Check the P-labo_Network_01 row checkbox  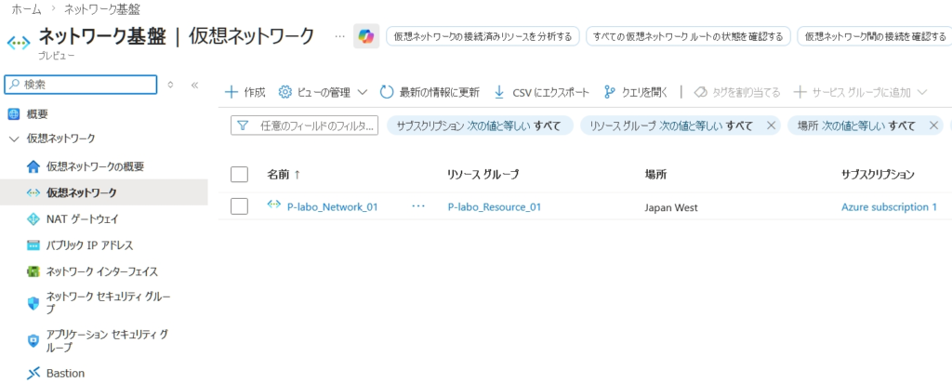(x=239, y=206)
